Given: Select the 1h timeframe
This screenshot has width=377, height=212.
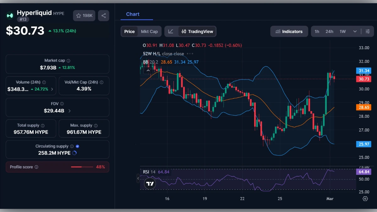Looking at the screenshot, I should pyautogui.click(x=317, y=31).
